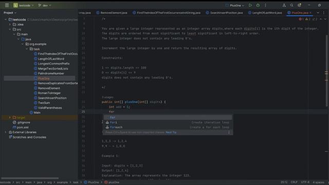Collapse the leetcode root folder
Viewport: 329px width, 185px height.
(x=6, y=20)
